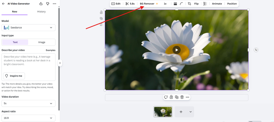The image size is (274, 122).
Task: Click the premium crown icon beside BG Remover
Action: [157, 4]
